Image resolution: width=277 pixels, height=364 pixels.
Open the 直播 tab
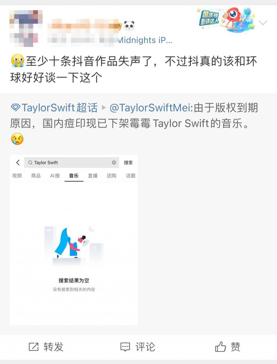click(x=93, y=176)
